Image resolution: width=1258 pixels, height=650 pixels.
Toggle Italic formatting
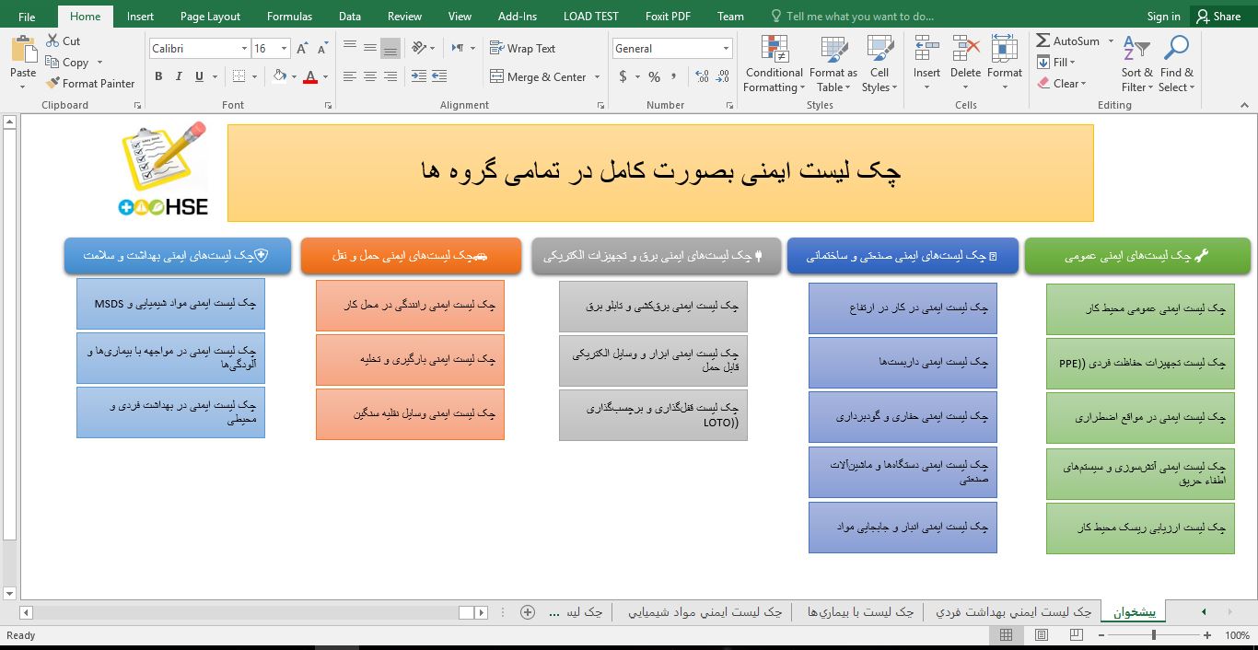(x=179, y=76)
